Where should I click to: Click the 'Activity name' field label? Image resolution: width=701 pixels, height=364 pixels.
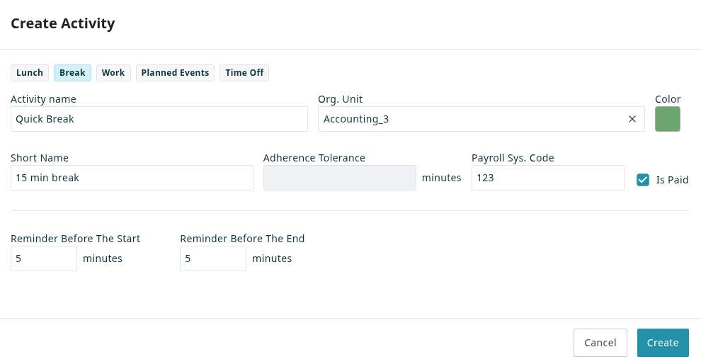(x=43, y=99)
